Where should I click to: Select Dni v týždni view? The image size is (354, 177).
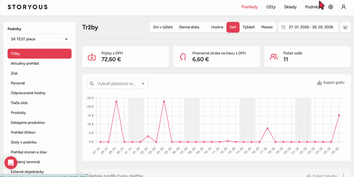point(162,27)
